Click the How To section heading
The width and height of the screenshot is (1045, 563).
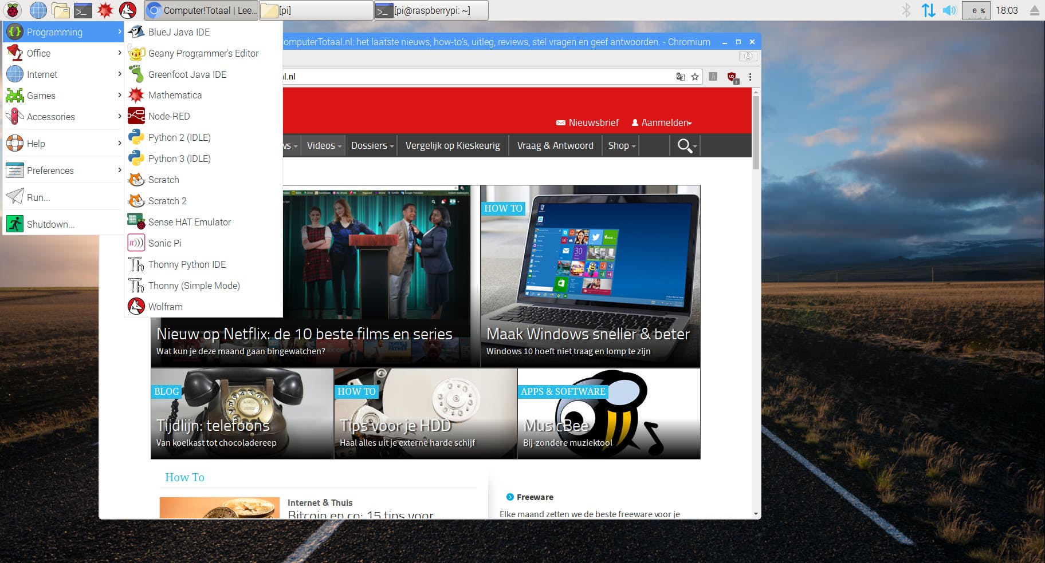coord(184,477)
